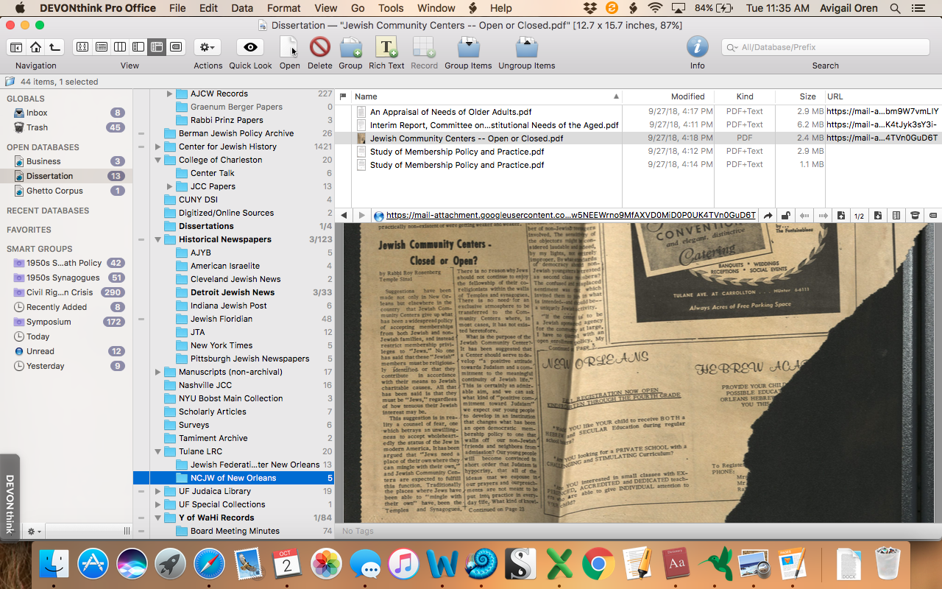The height and width of the screenshot is (589, 942).
Task: Switch to the tag view mode
Action: point(175,47)
